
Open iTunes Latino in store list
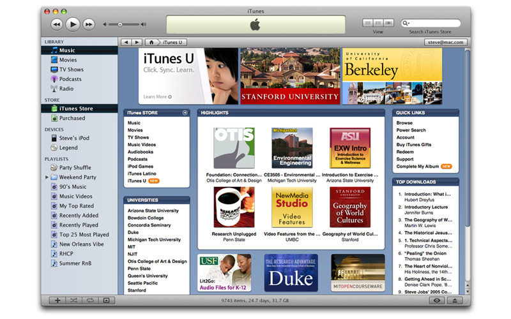142,174
